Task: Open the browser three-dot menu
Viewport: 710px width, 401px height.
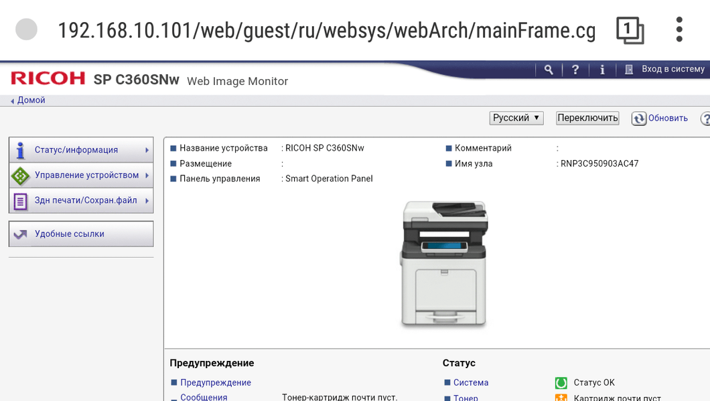Action: 679,29
